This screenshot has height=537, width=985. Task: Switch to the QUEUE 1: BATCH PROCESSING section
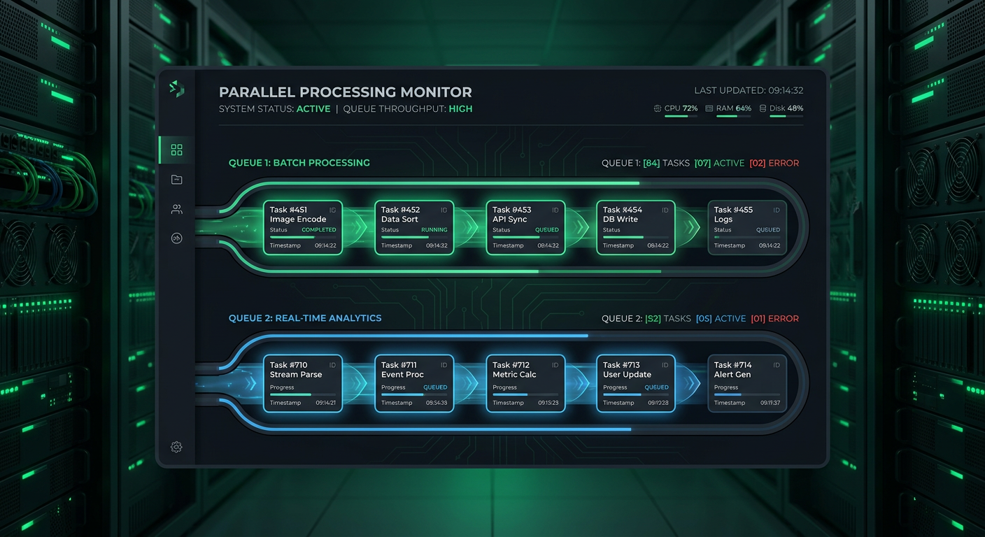(x=299, y=162)
